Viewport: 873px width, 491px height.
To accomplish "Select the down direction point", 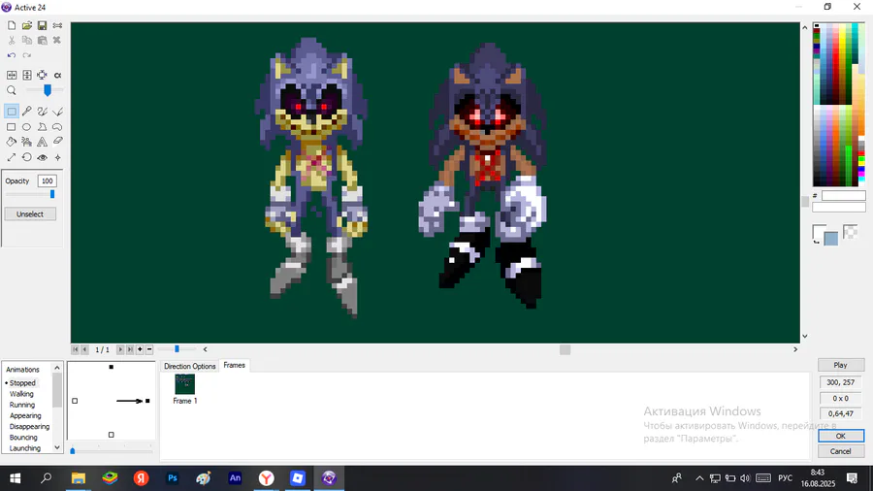I will click(x=112, y=435).
